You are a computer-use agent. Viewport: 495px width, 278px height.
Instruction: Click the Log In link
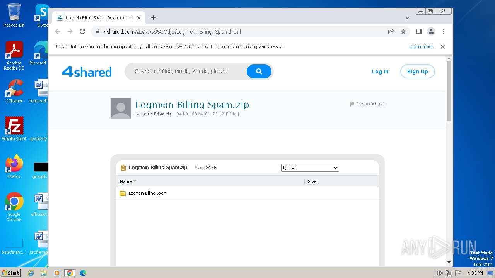tap(380, 71)
